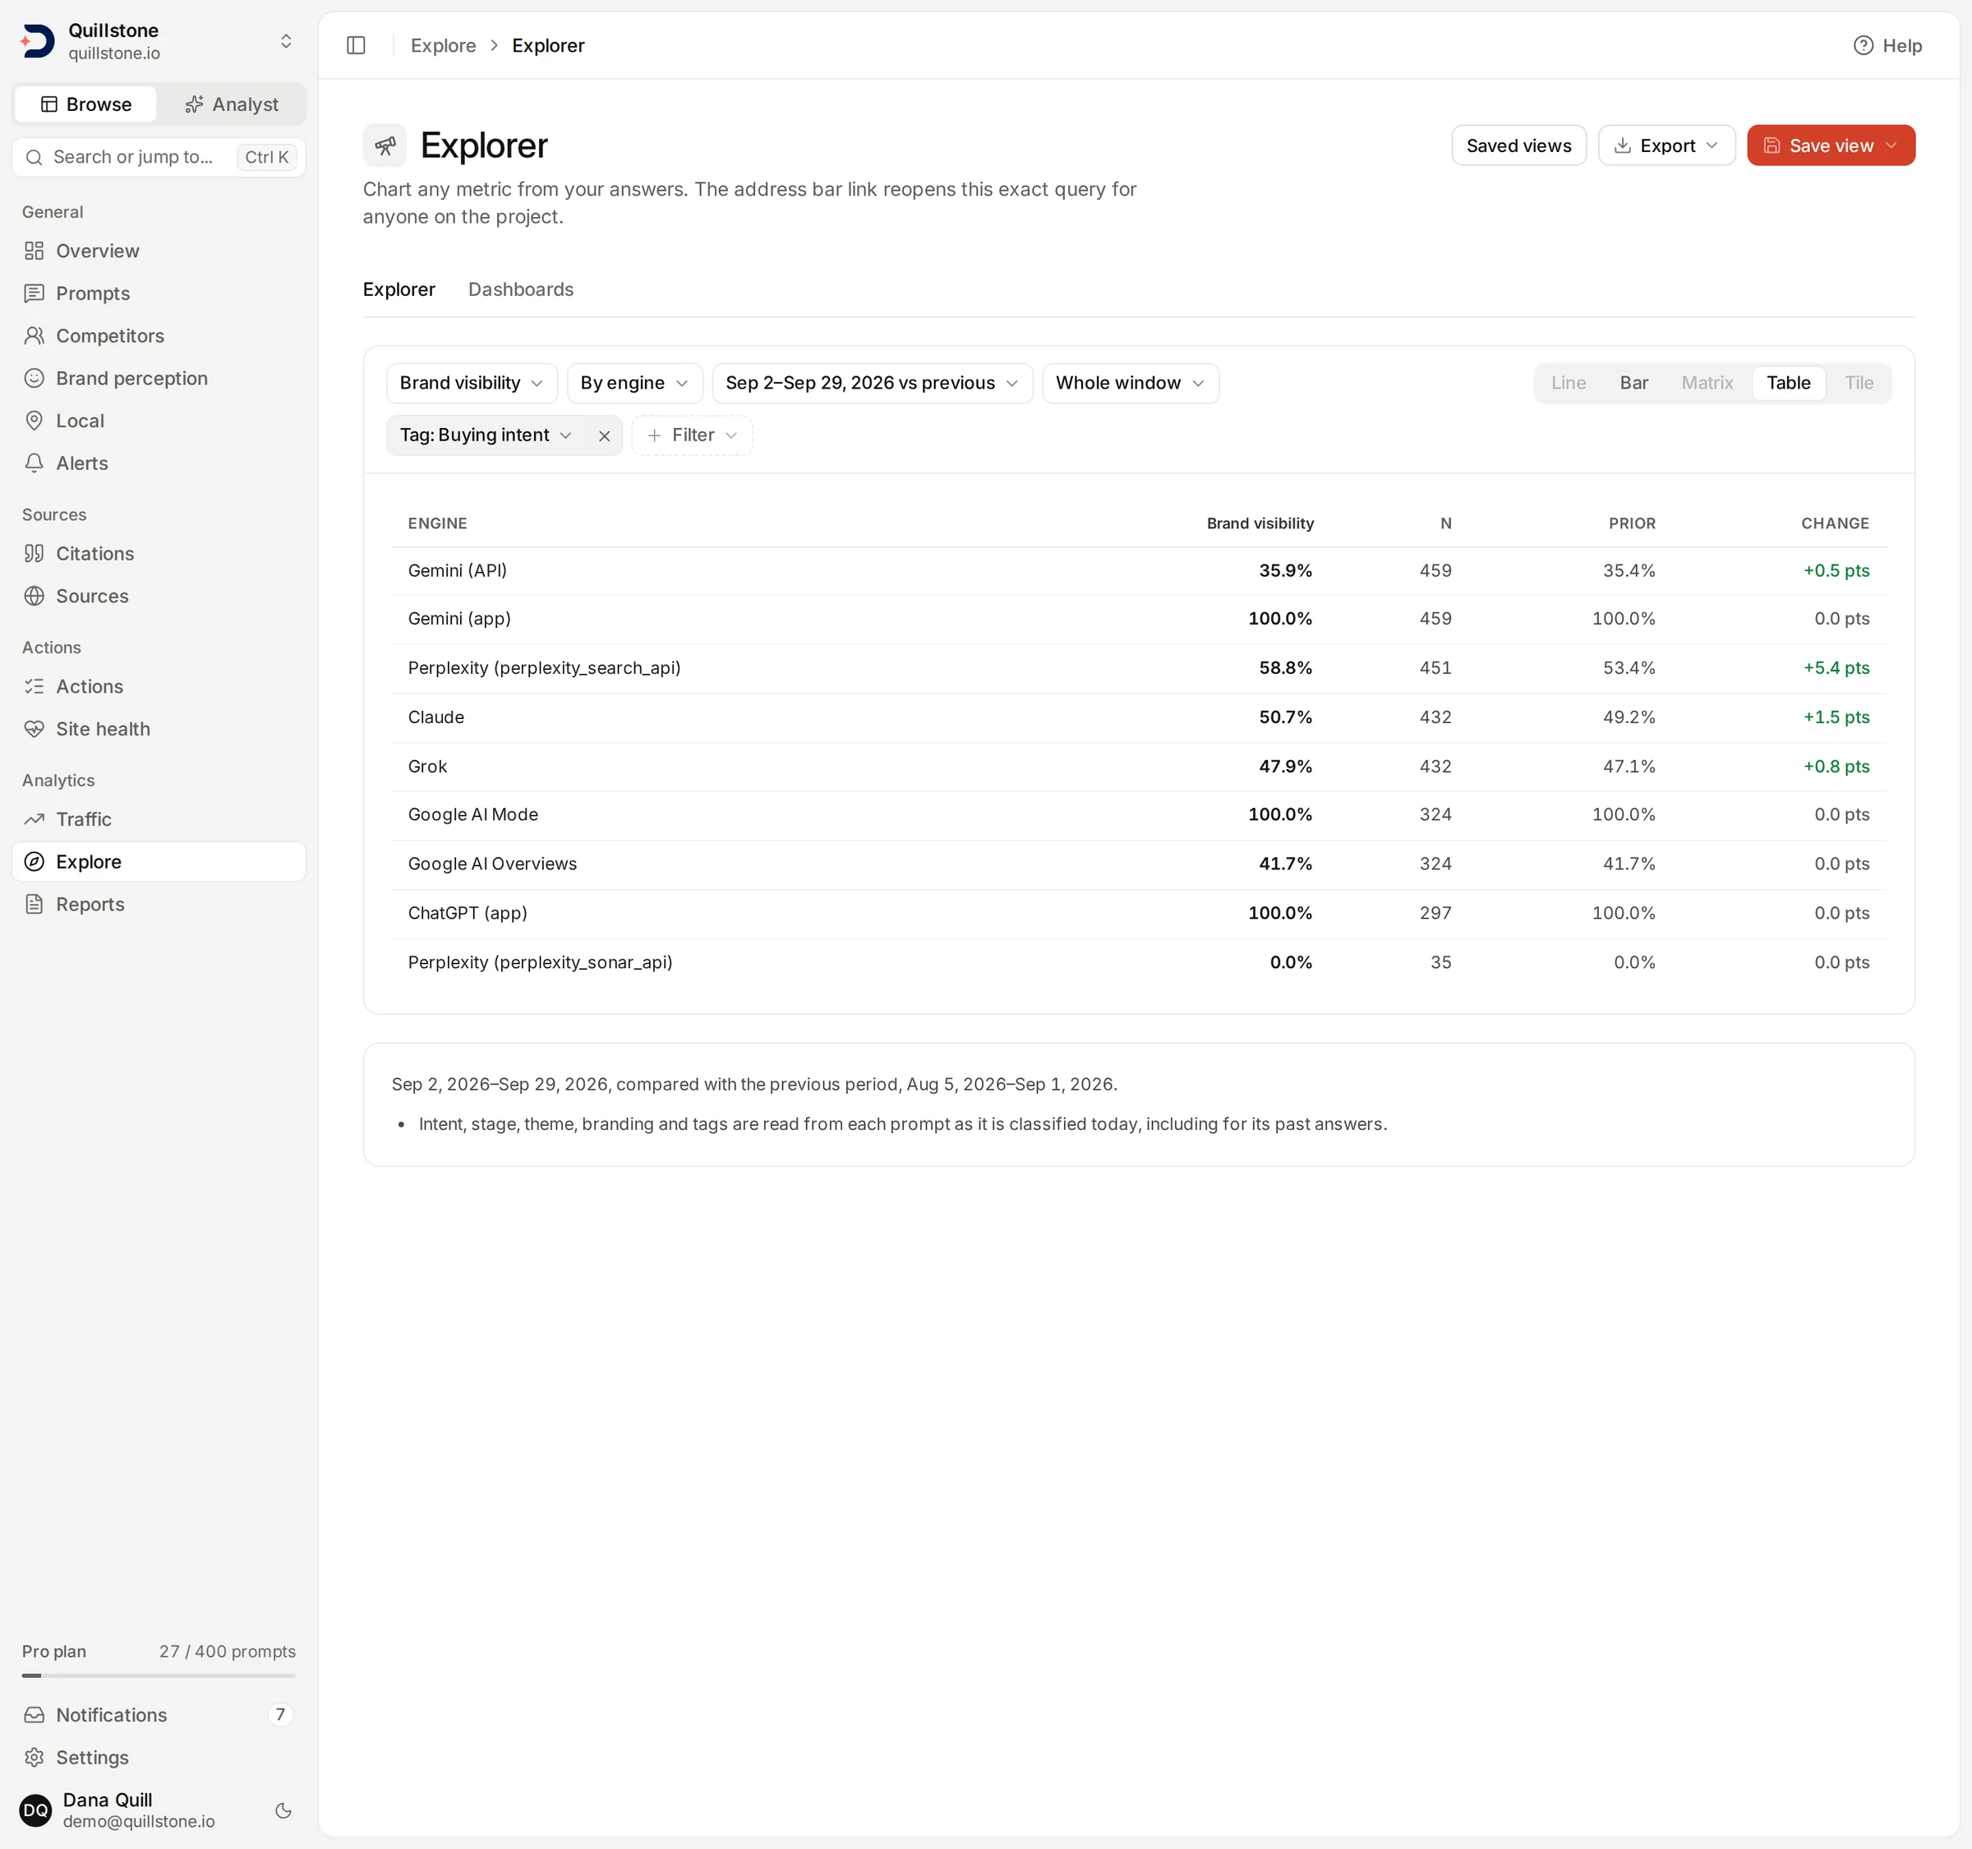
Task: Click the Save view button
Action: tap(1831, 145)
